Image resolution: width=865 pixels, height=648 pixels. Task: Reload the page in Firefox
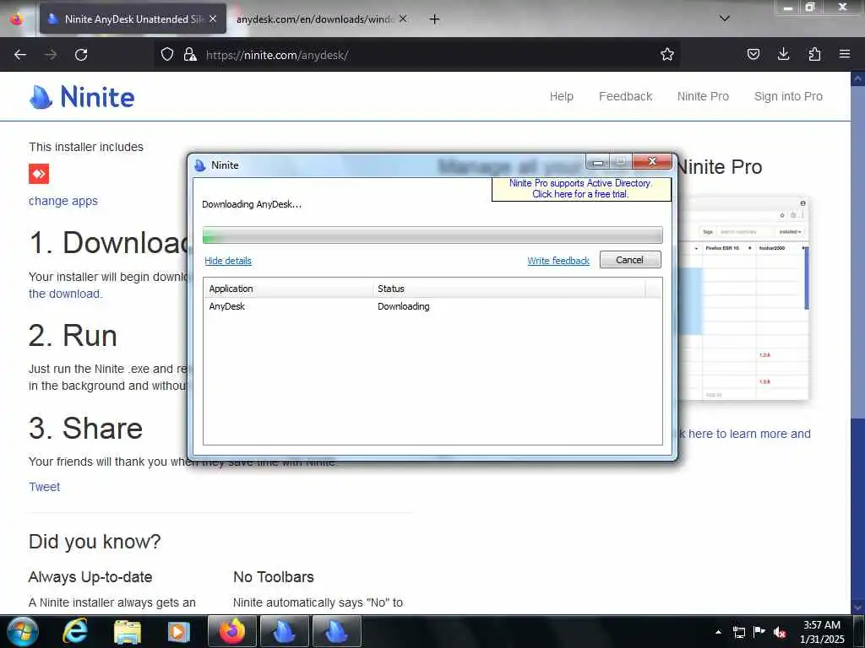(81, 55)
